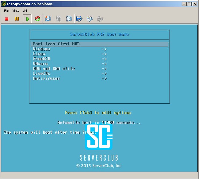Expand the FreeBSD submenu arrow
This screenshot has height=179, width=199.
(104, 59)
